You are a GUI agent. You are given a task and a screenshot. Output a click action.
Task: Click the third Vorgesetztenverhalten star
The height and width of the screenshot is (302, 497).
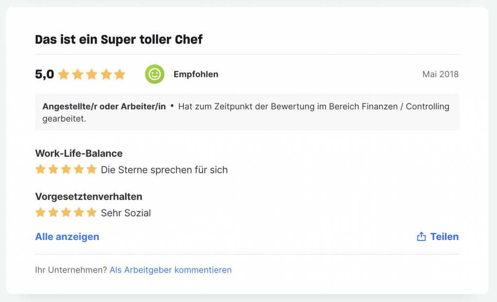pyautogui.click(x=66, y=212)
